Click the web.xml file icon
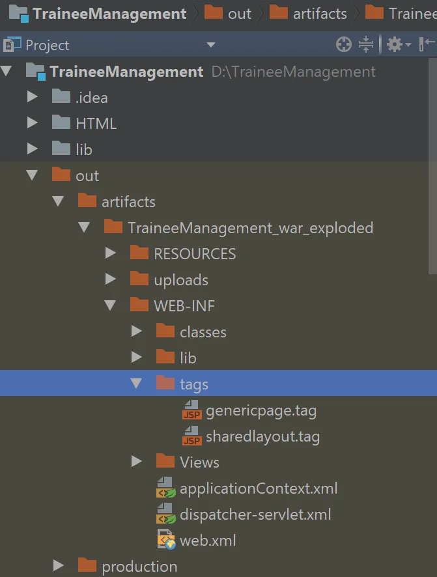 pos(165,541)
